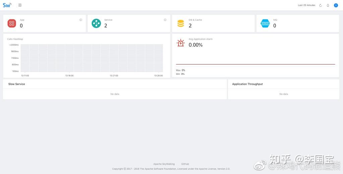This screenshot has width=343, height=174.
Task: Click the Slow Service panel header
Action: [x=17, y=84]
